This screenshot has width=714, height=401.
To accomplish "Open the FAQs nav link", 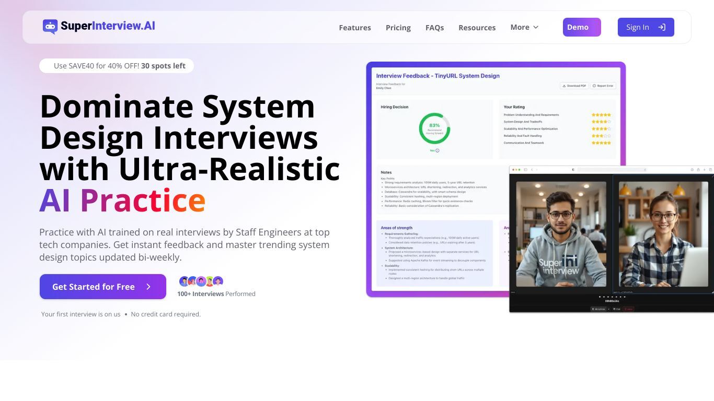I will [x=434, y=28].
